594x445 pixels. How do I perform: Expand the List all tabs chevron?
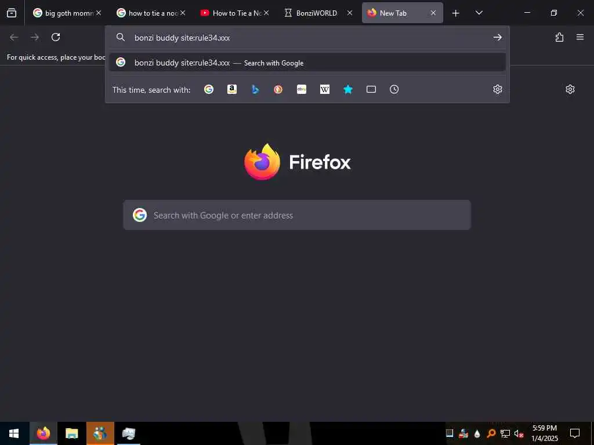click(x=479, y=13)
